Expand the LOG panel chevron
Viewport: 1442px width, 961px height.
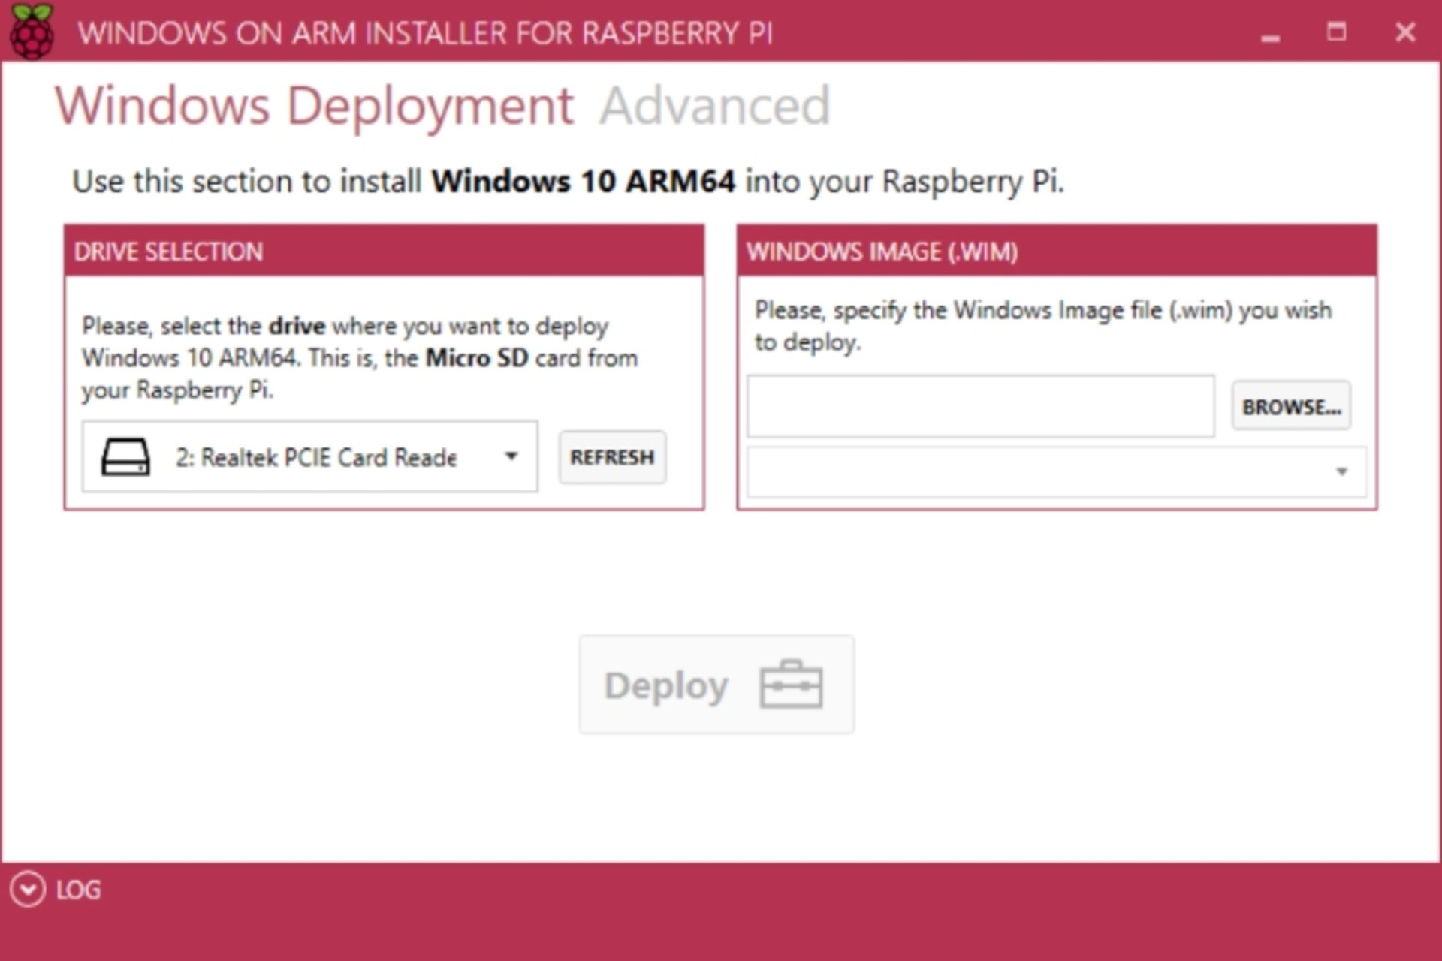click(x=29, y=890)
